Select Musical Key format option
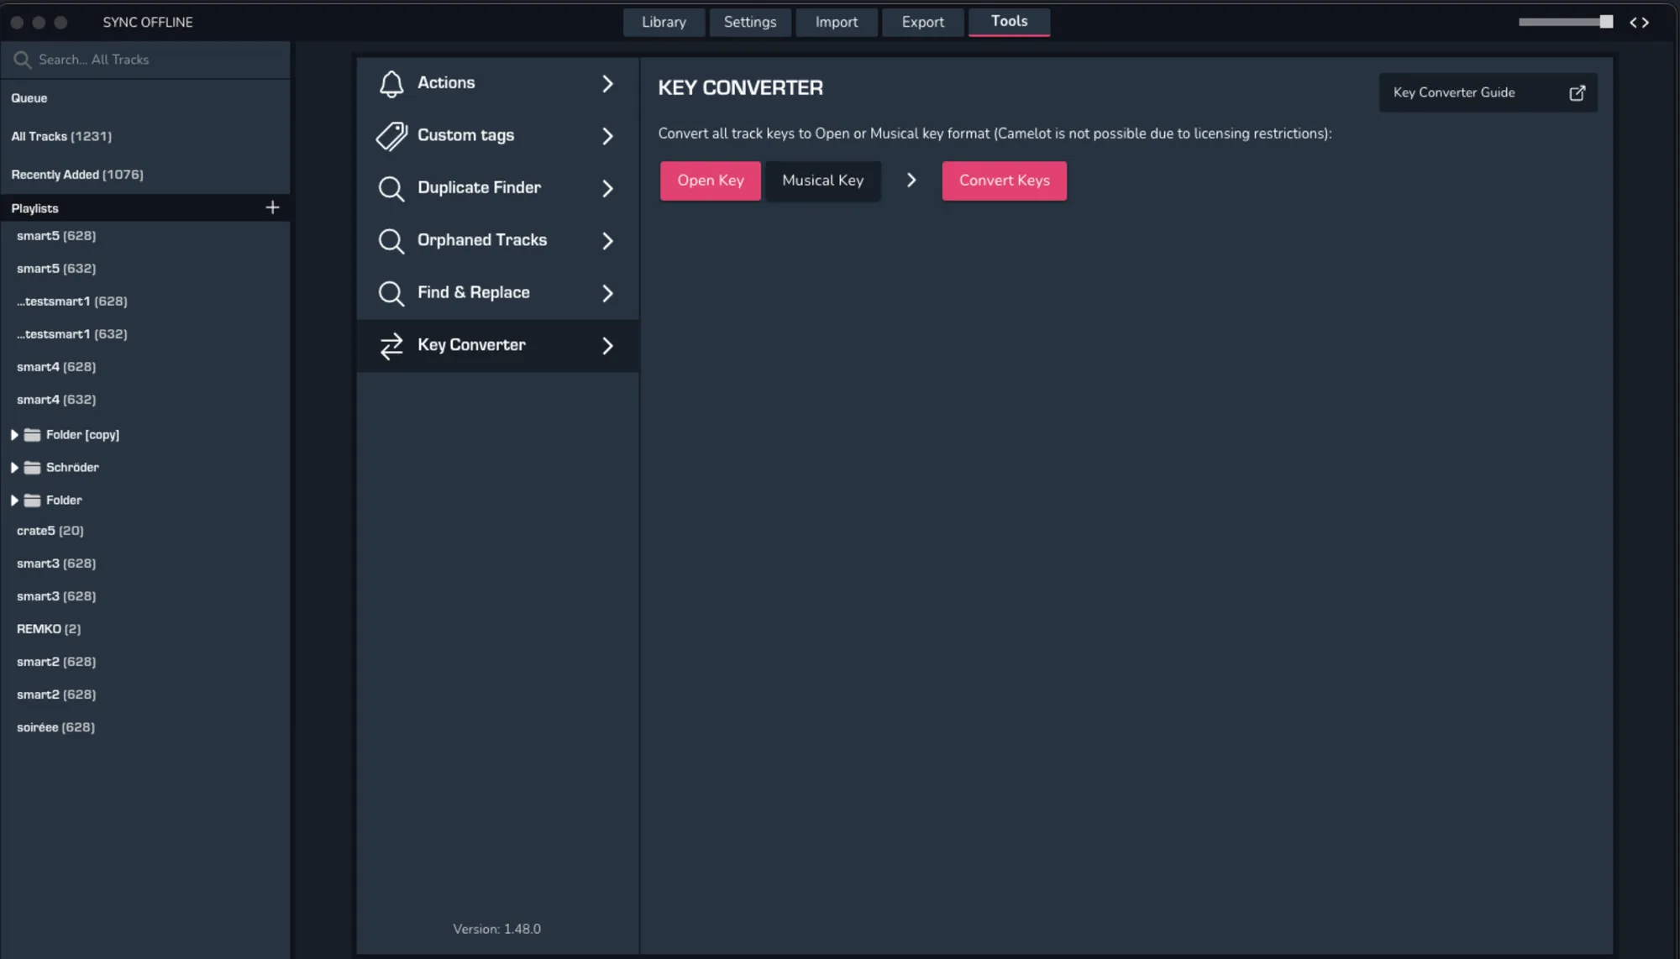The width and height of the screenshot is (1680, 959). click(822, 181)
